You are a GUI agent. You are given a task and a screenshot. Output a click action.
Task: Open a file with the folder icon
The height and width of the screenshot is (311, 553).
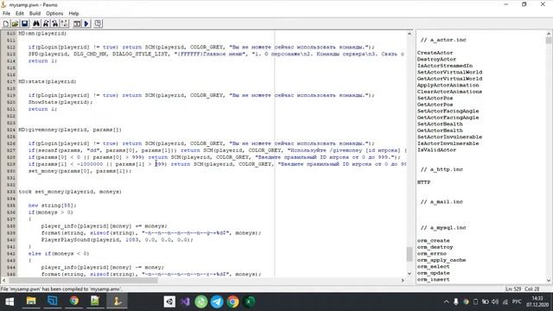[x=15, y=23]
